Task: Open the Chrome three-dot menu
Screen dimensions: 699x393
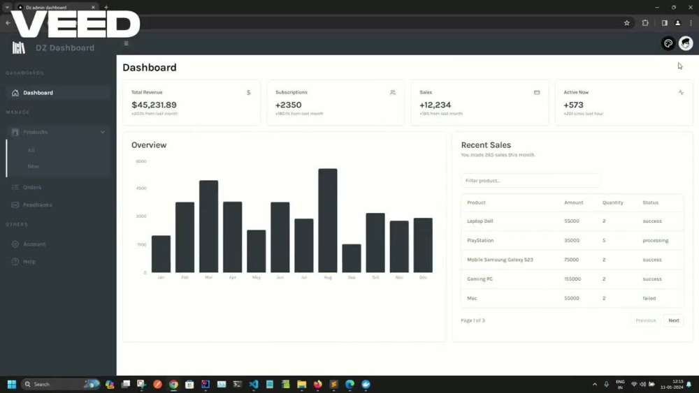Action: click(x=691, y=23)
